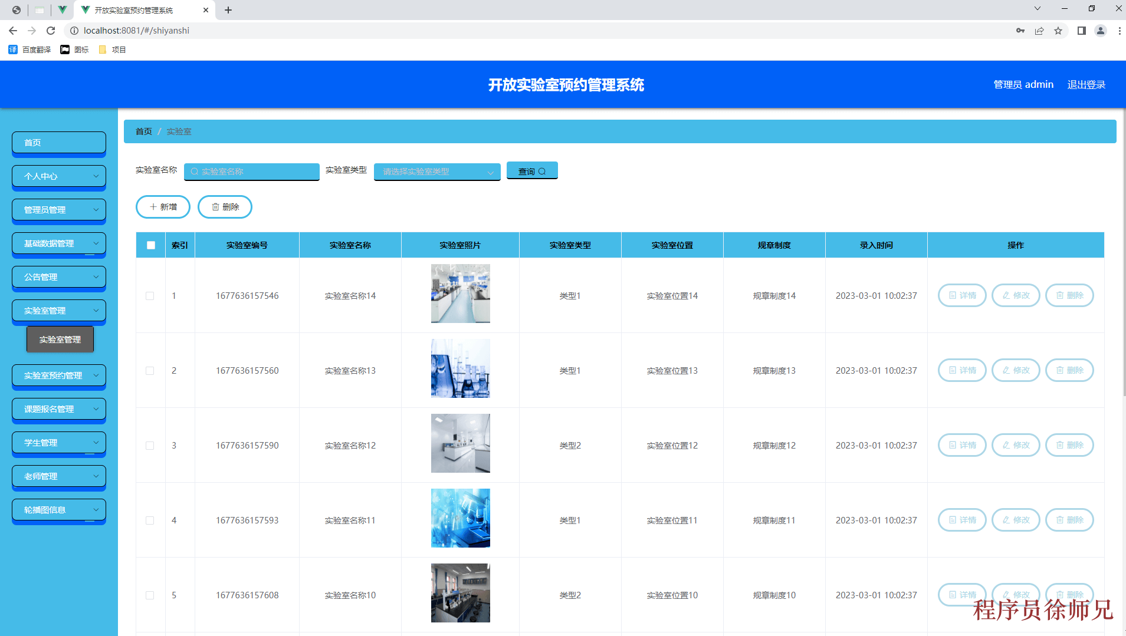Click the browser back arrow
The width and height of the screenshot is (1126, 636).
pyautogui.click(x=13, y=31)
